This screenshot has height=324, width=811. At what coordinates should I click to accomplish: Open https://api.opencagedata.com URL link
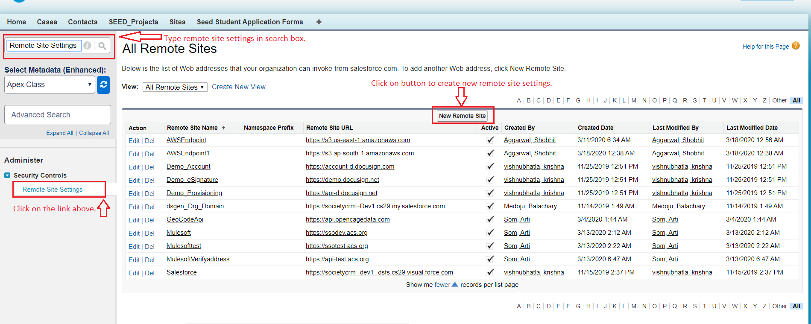pos(348,219)
